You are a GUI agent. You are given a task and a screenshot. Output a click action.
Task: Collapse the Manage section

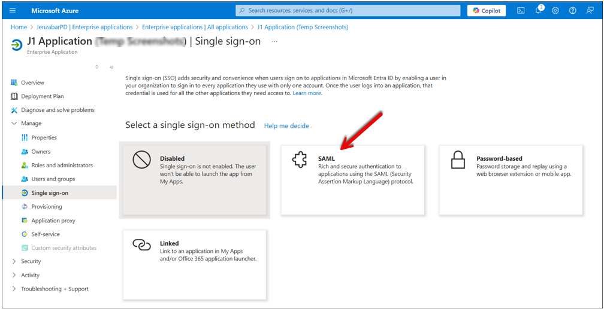[14, 123]
